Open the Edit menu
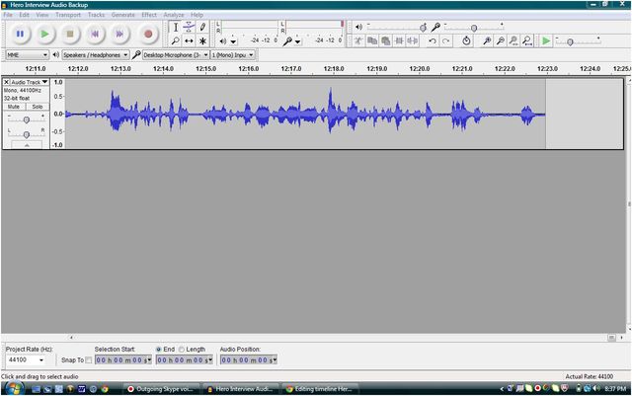The width and height of the screenshot is (632, 396). (24, 15)
